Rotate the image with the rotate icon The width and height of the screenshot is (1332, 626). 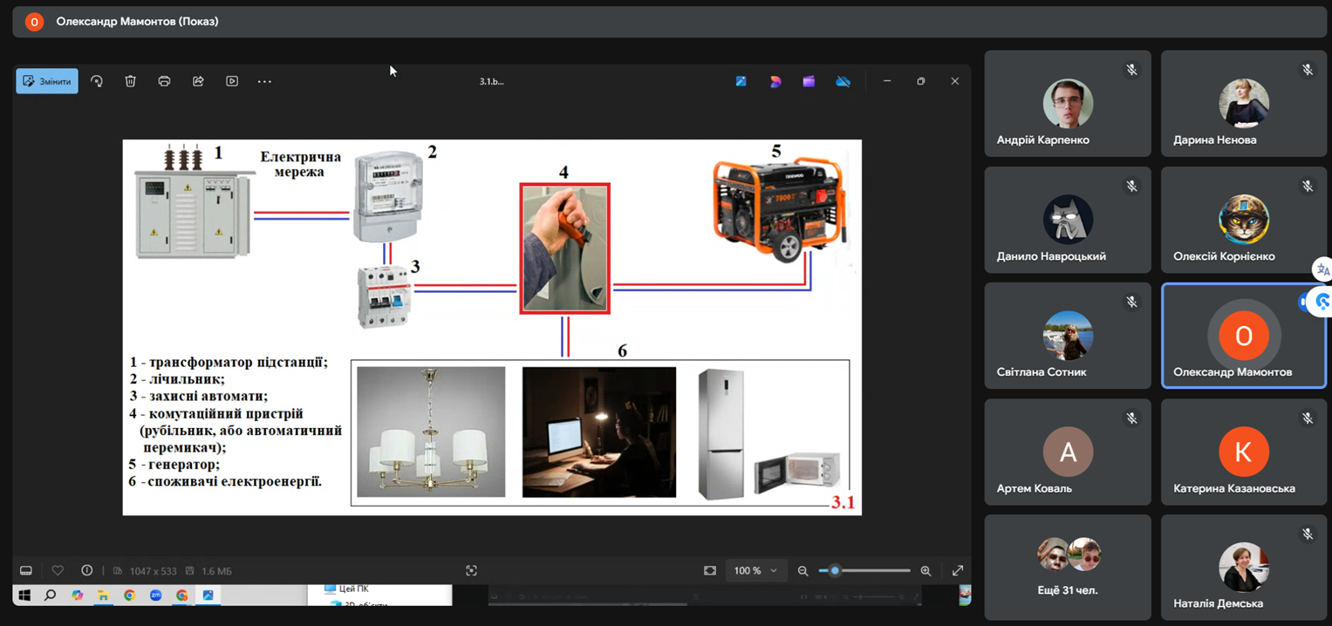[x=97, y=81]
